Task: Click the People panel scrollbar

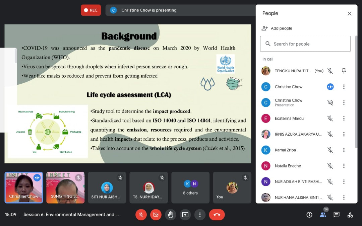Action: [x=356, y=90]
